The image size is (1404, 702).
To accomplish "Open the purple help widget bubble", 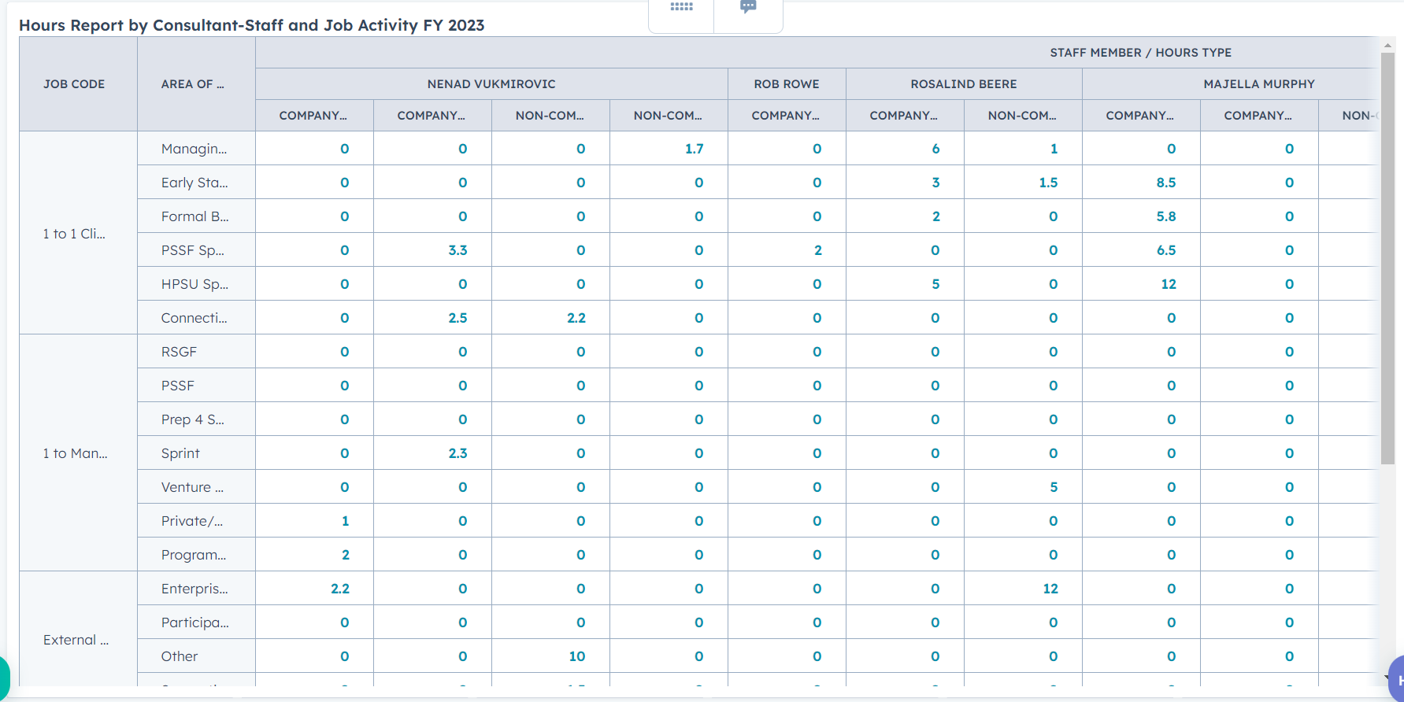I will point(1397,678).
